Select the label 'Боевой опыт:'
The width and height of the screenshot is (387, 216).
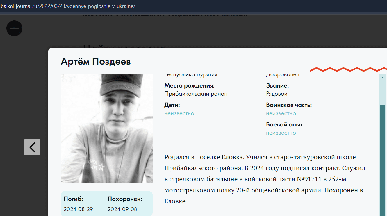285,125
